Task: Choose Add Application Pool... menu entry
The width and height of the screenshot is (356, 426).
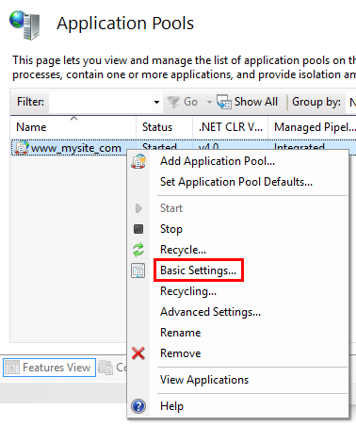Action: 218,161
